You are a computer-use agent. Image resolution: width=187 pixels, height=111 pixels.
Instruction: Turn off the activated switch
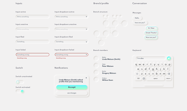[x=20, y=91]
